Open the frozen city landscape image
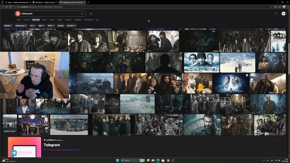290x163 pixels. (137, 104)
